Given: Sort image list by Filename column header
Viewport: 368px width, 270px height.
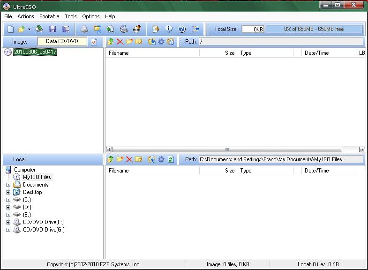Looking at the screenshot, I should tap(152, 53).
